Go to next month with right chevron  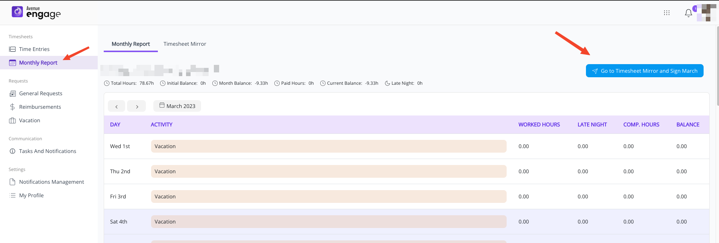136,106
